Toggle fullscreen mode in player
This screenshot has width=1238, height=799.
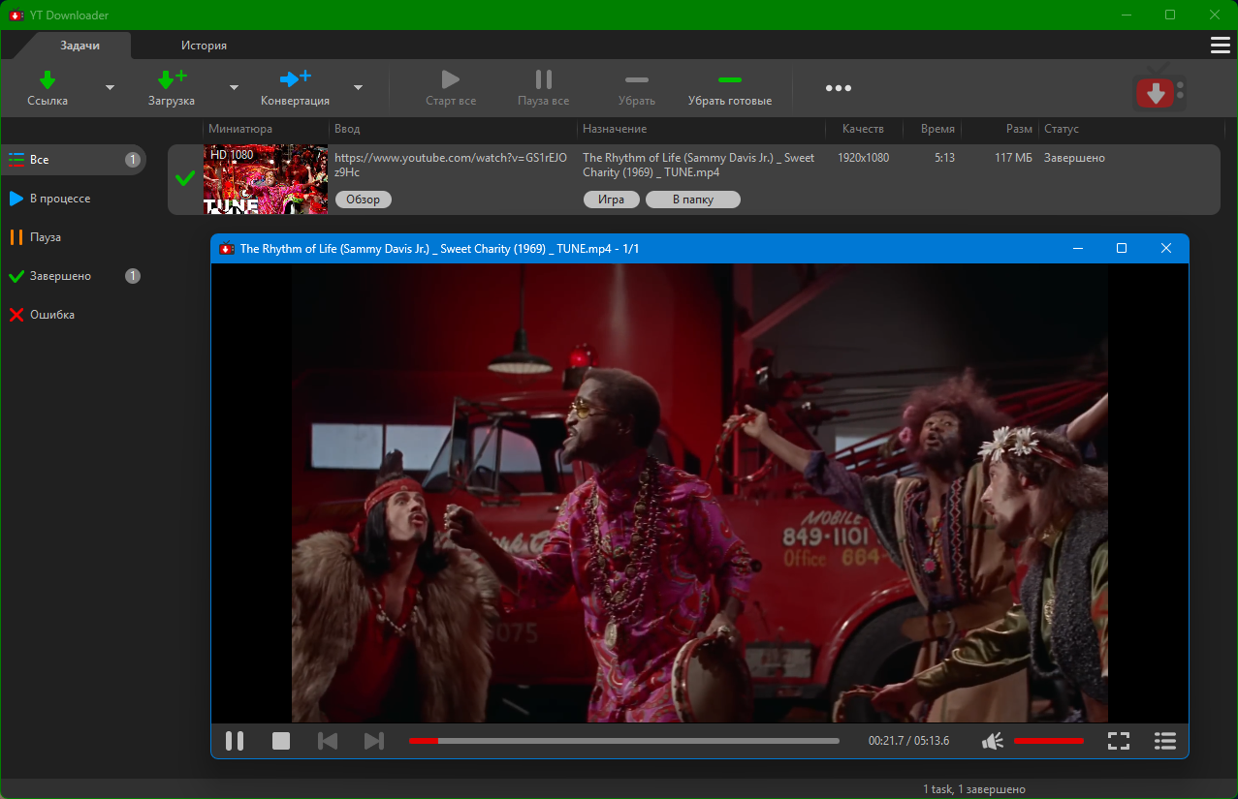(1119, 741)
